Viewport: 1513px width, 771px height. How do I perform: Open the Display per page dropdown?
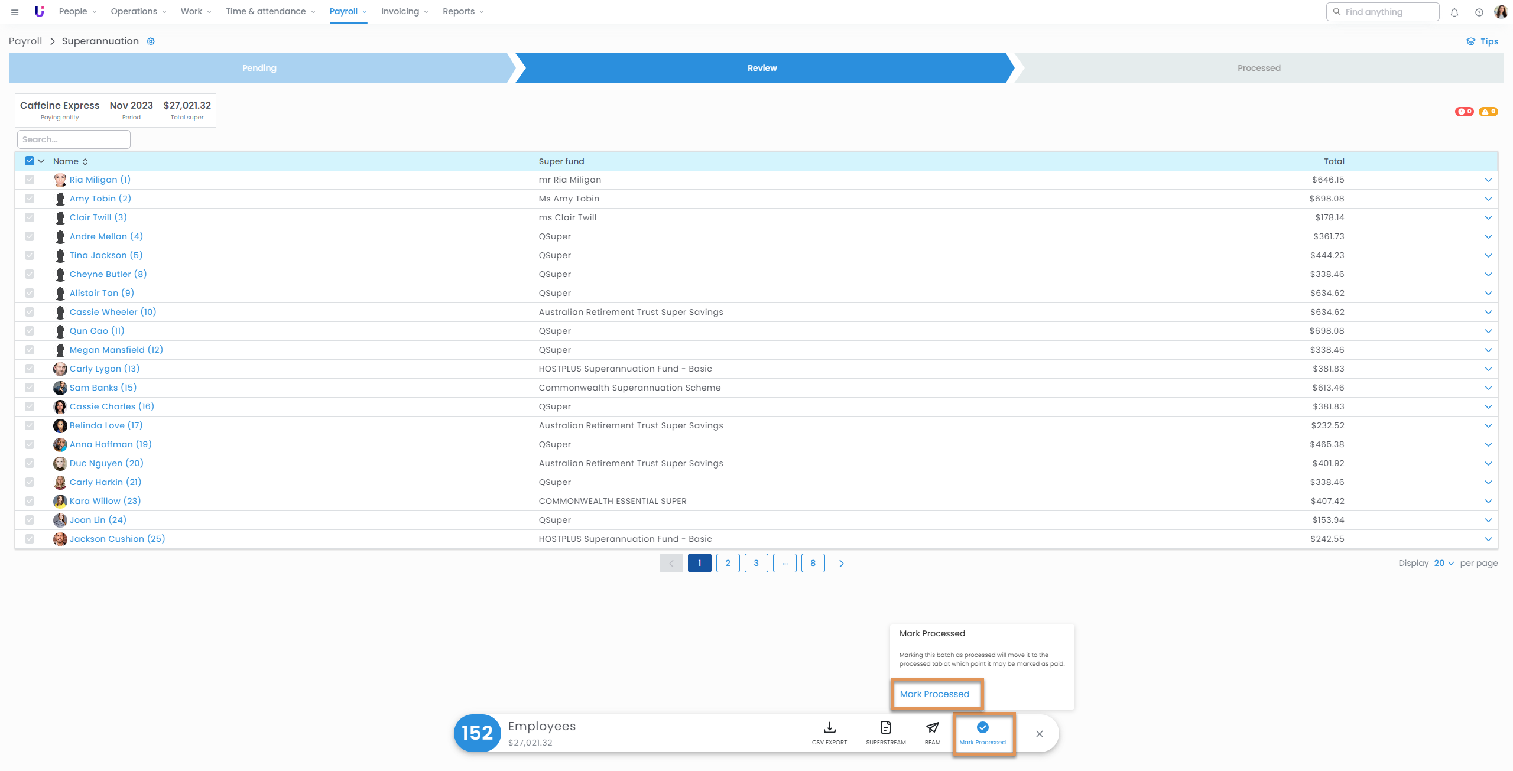1443,563
